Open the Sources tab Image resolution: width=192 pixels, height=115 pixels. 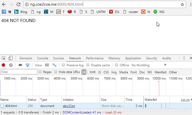[59, 58]
